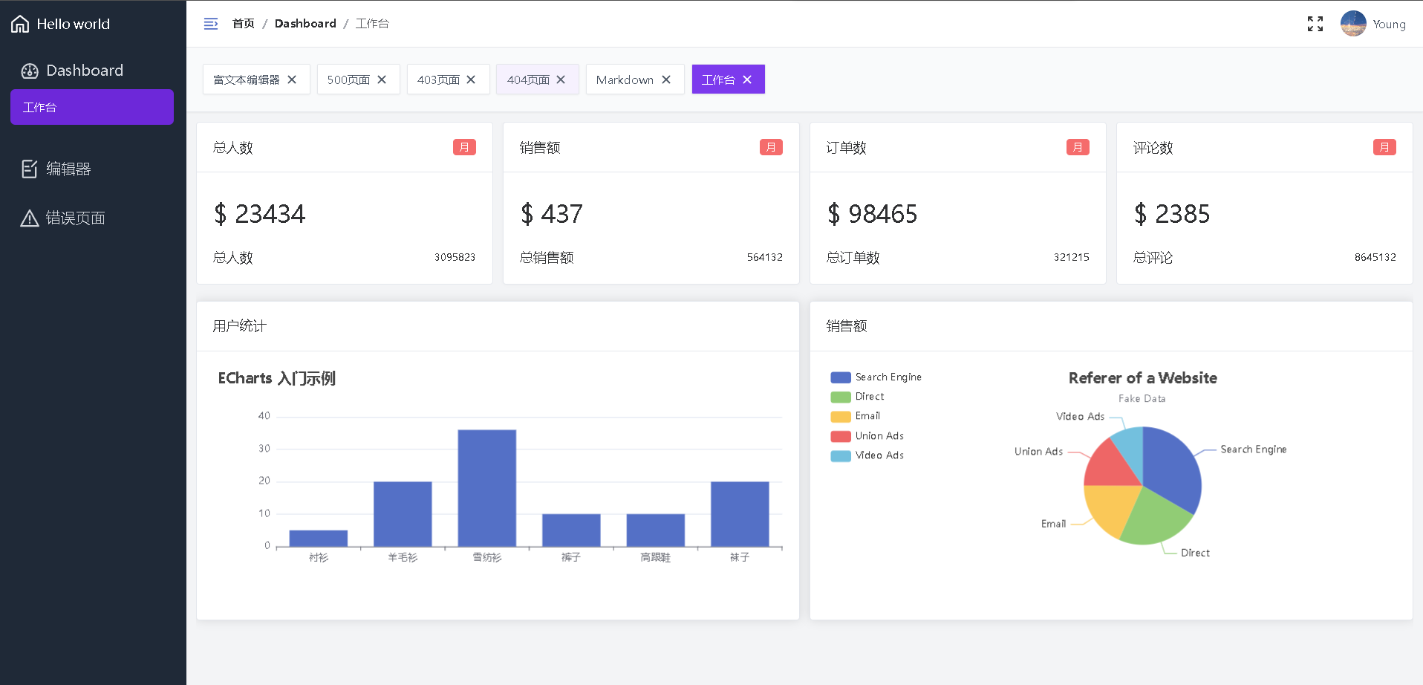Screen dimensions: 1423x685
Task: Expand the 编辑器 sidebar menu
Action: click(x=92, y=169)
